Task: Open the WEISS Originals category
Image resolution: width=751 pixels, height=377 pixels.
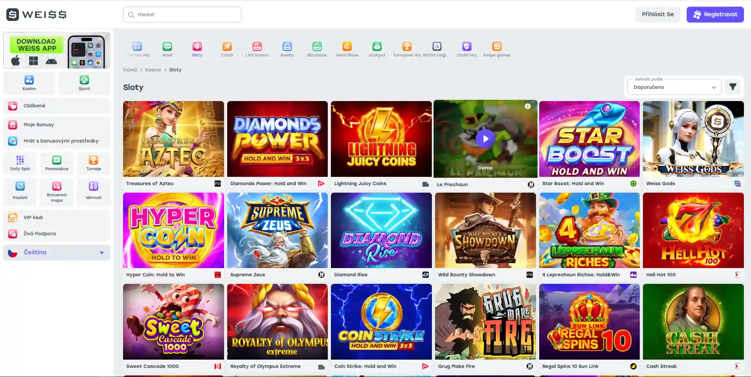Action: [x=437, y=49]
